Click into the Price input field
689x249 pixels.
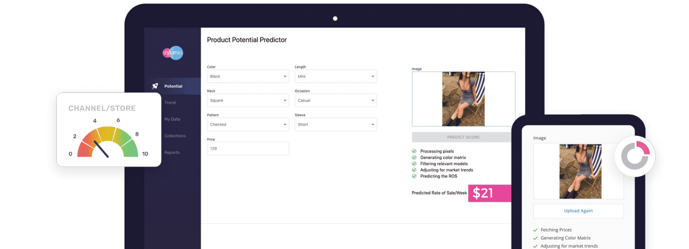pyautogui.click(x=248, y=149)
